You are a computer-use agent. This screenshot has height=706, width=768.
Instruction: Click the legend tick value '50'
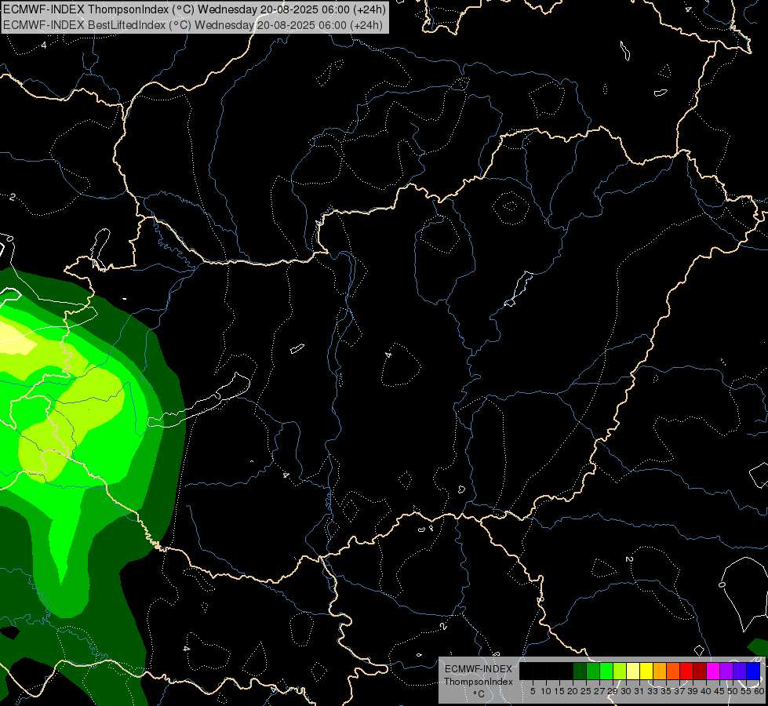click(733, 691)
